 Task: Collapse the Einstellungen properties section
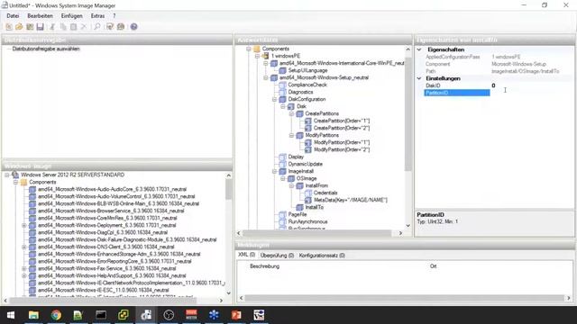click(x=419, y=78)
